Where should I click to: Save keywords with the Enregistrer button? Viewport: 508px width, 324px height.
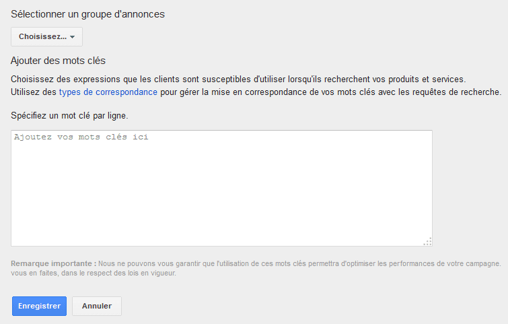39,306
